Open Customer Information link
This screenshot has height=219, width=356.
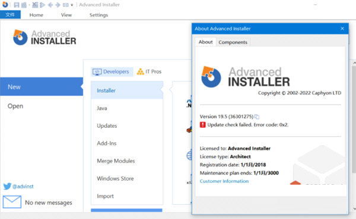coord(224,181)
